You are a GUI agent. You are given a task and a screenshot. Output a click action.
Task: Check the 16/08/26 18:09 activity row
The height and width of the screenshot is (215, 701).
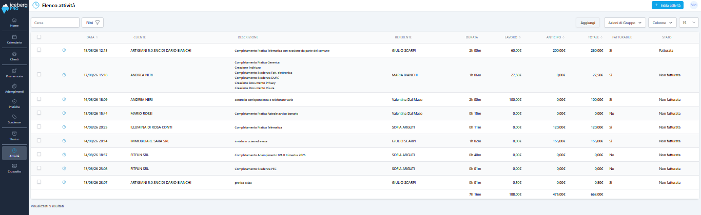pyautogui.click(x=39, y=99)
